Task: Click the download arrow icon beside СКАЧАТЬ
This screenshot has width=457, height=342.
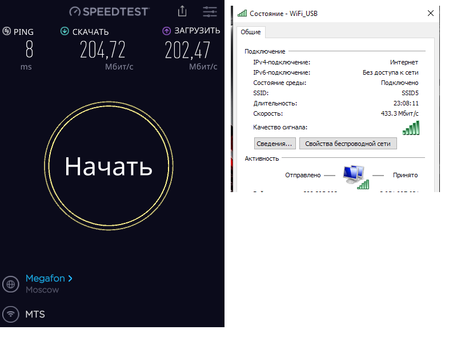Action: click(x=65, y=31)
